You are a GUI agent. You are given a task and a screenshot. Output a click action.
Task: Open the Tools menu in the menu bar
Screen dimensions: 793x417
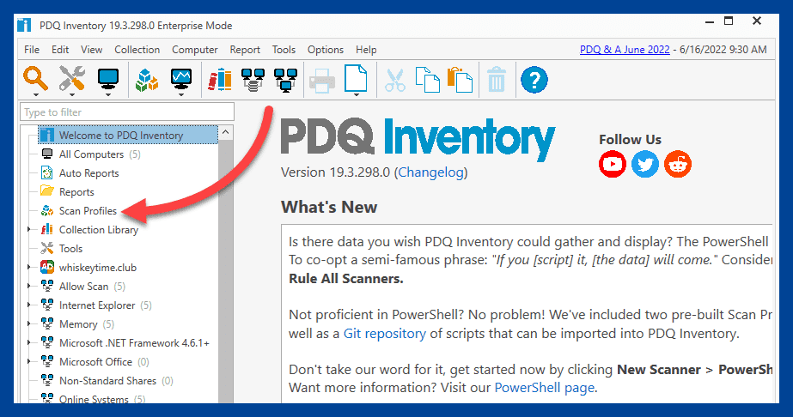(284, 50)
